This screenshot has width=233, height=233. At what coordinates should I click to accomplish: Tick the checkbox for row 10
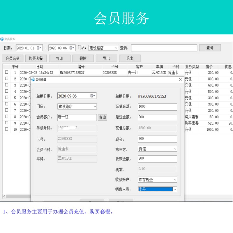7,129
